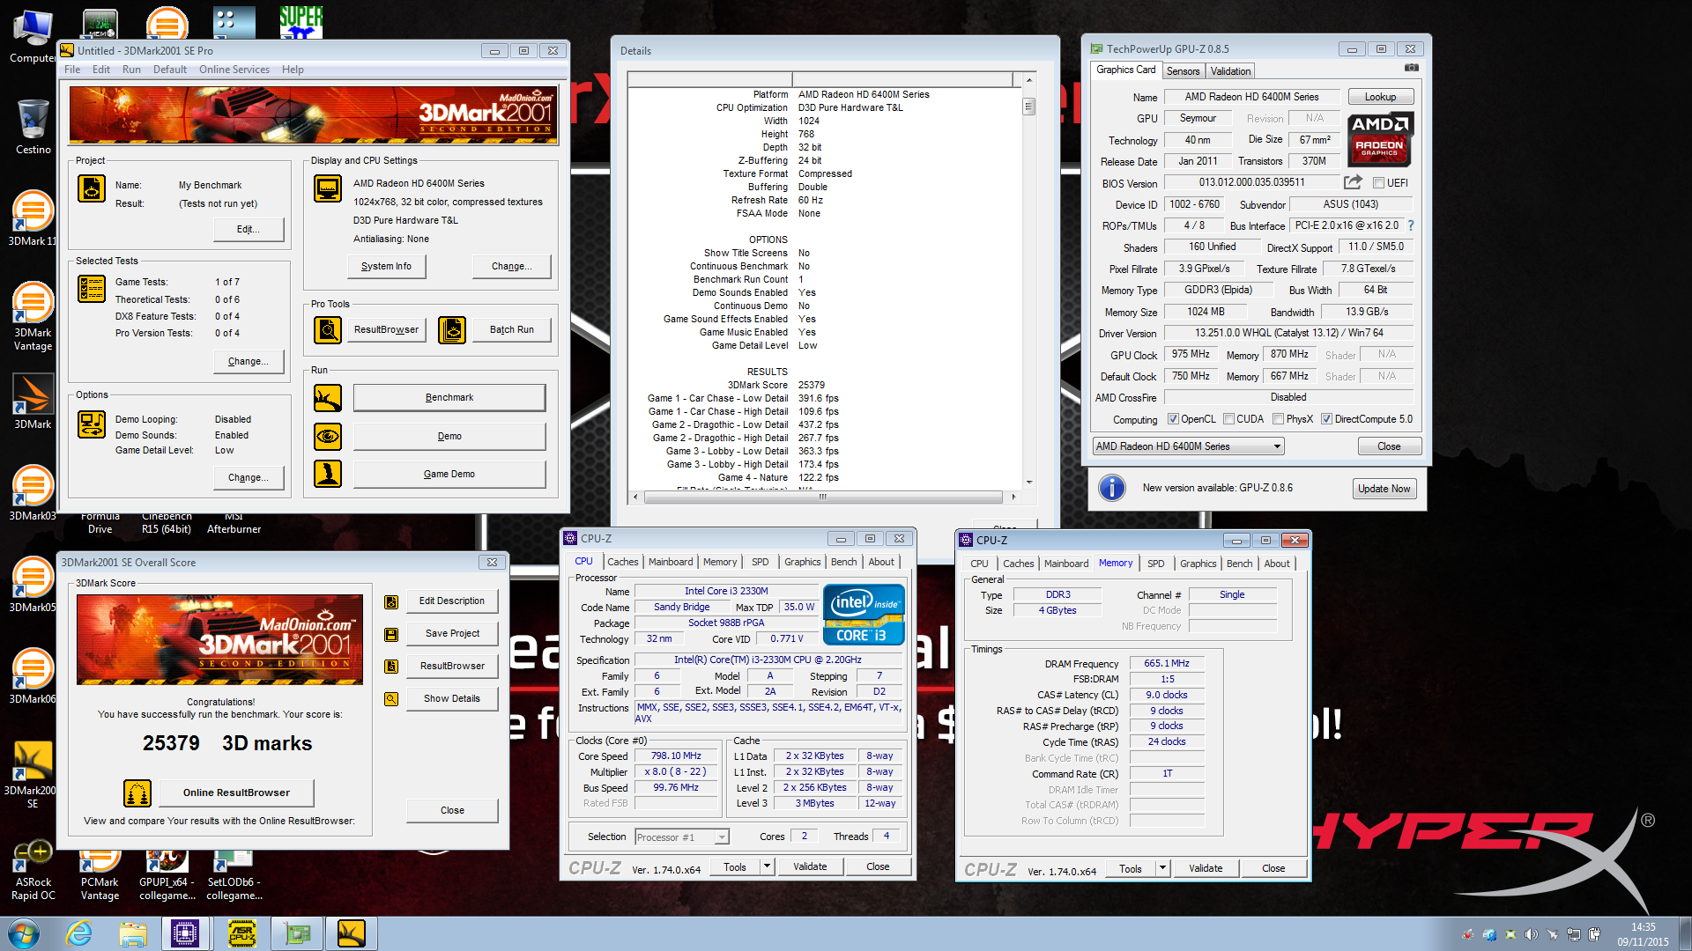Click the Display and CPU Settings monitor icon
1692x951 pixels.
click(x=328, y=188)
